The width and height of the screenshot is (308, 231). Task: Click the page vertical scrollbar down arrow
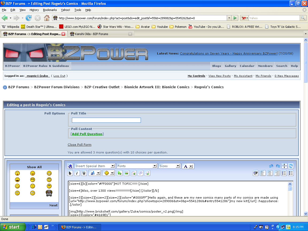(x=306, y=214)
